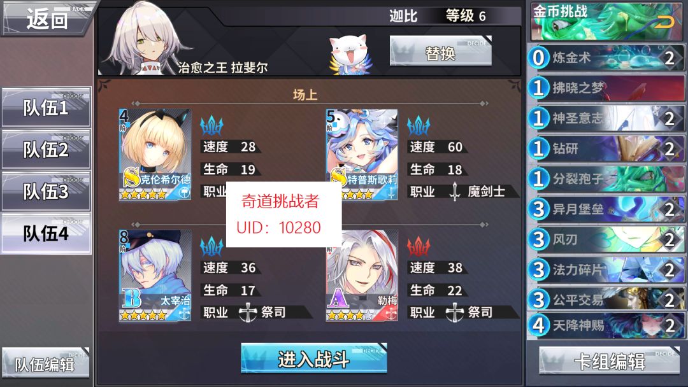Click the 进入战斗 button

point(314,358)
